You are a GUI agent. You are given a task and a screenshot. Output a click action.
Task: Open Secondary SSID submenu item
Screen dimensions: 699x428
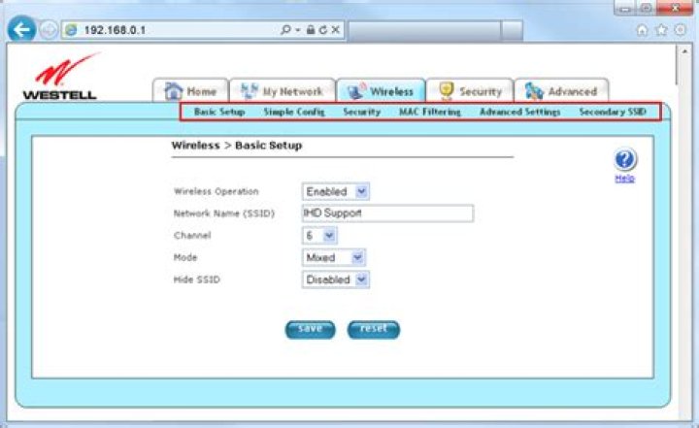pyautogui.click(x=612, y=113)
